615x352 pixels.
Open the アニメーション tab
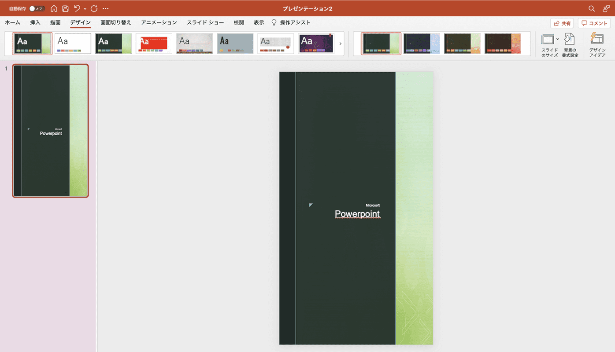pos(159,22)
